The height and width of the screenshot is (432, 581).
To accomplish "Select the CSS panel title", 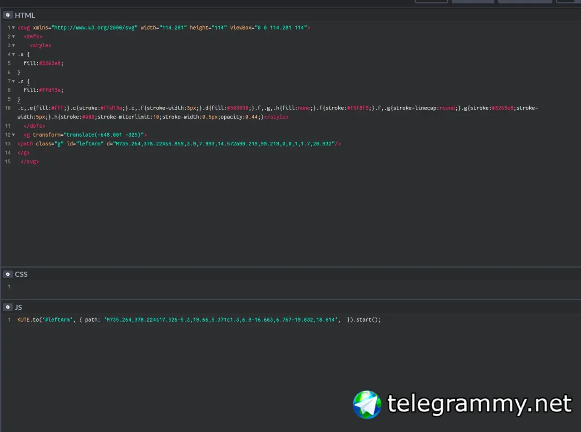I will (x=21, y=274).
